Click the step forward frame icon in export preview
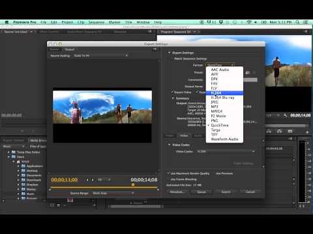 click(x=93, y=179)
